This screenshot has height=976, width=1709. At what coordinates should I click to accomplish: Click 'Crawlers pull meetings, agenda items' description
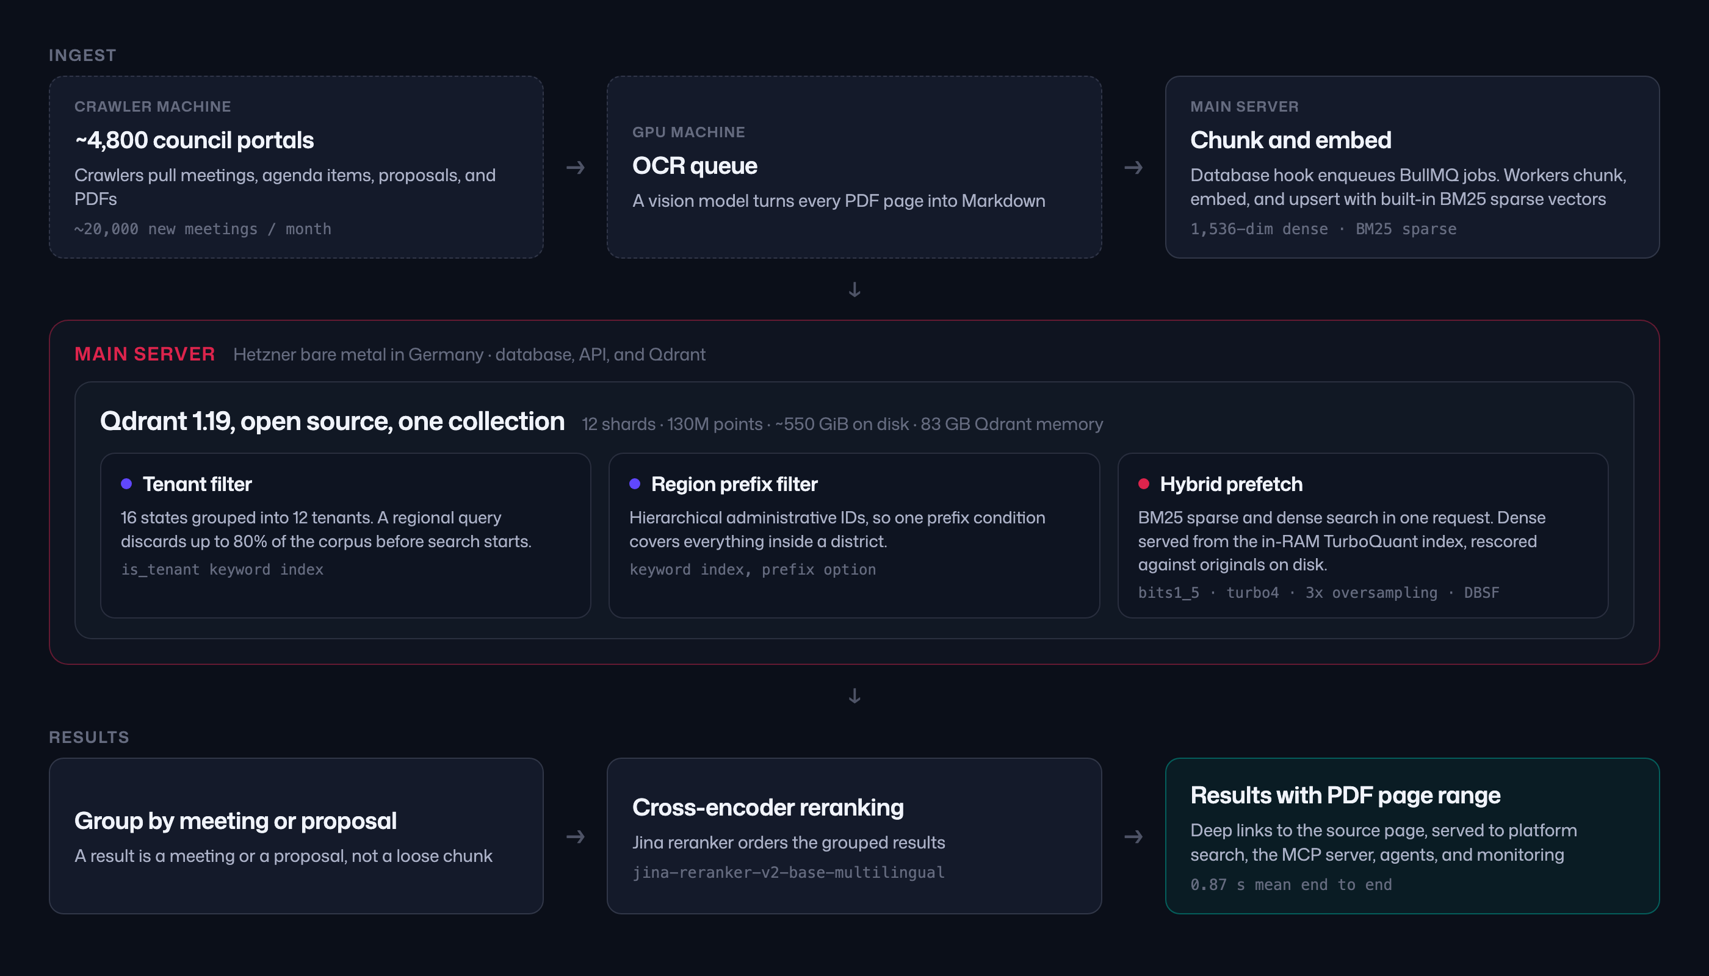point(284,187)
